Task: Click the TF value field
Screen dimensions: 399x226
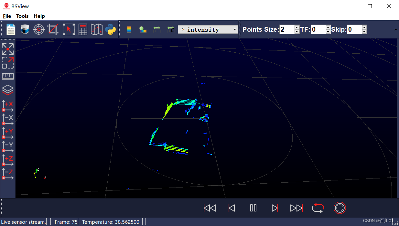Action: [318, 29]
